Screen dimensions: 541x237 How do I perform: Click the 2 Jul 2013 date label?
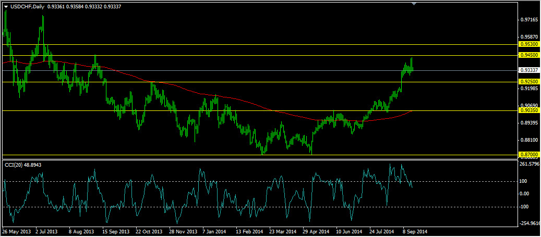click(x=46, y=232)
